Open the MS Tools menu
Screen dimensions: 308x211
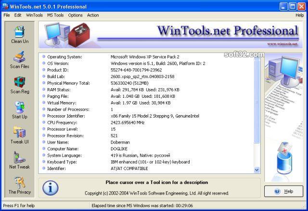coord(55,15)
